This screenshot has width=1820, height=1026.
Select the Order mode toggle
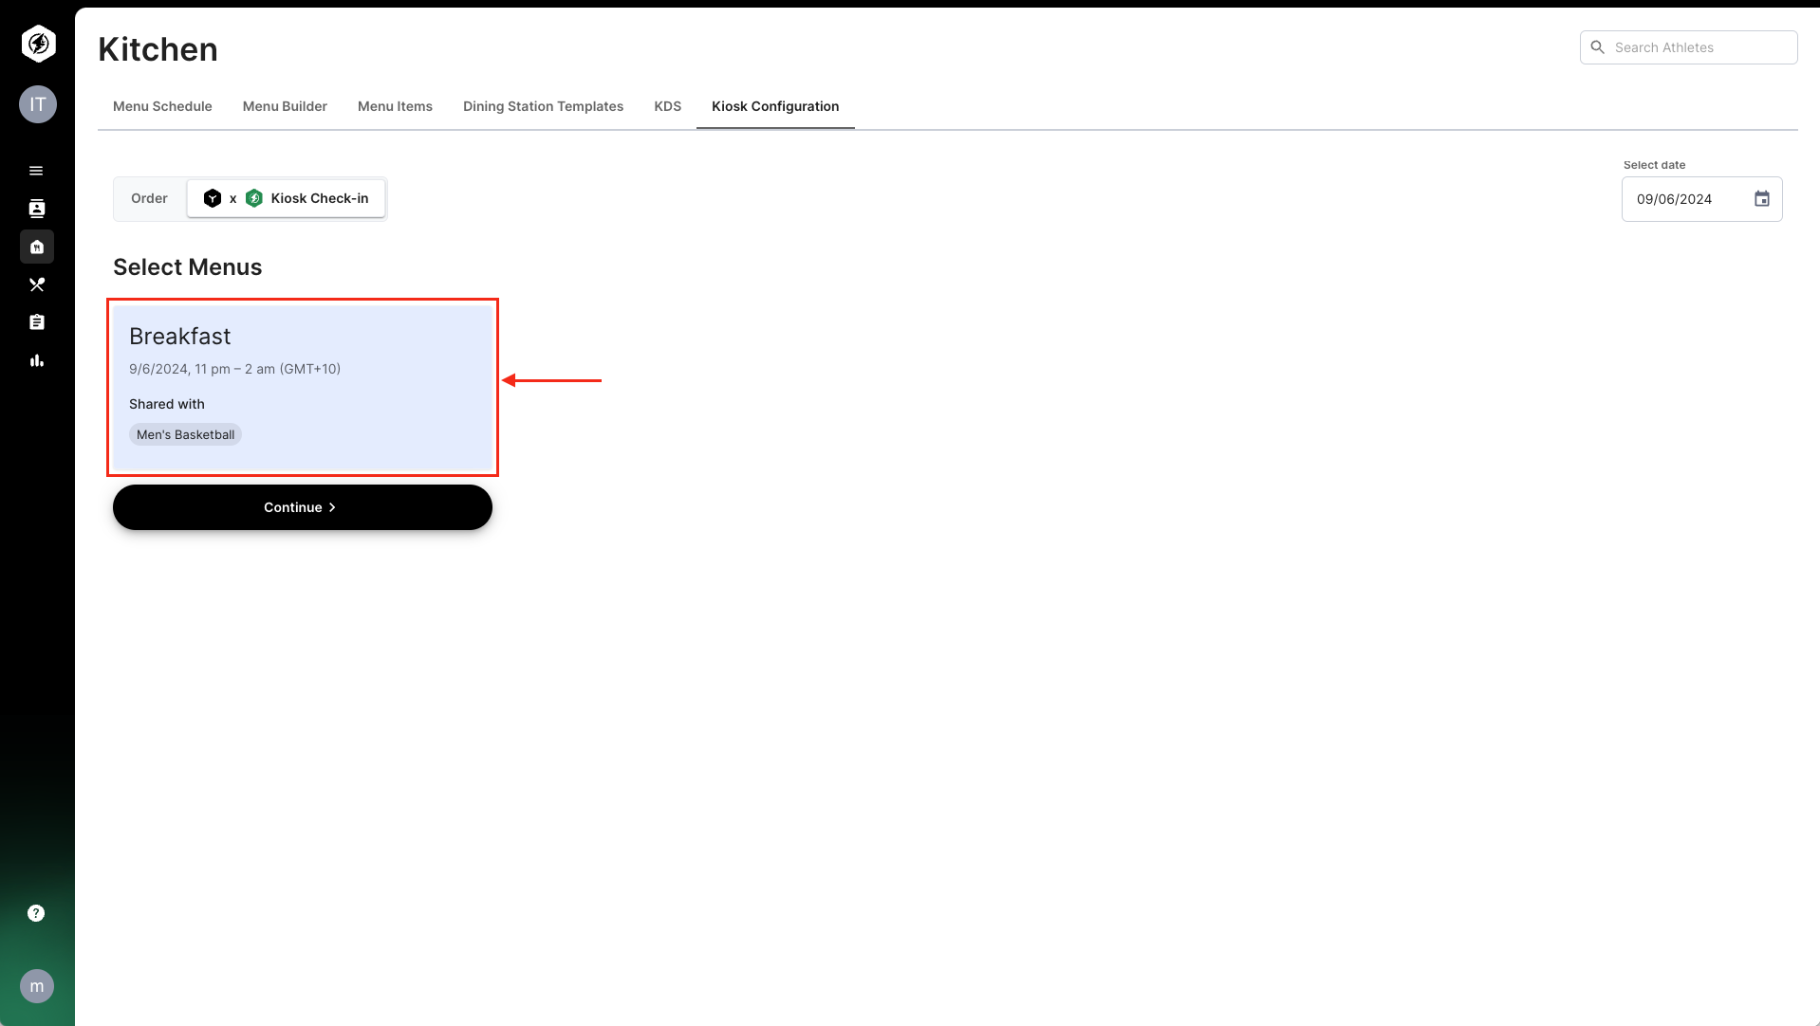(x=149, y=198)
